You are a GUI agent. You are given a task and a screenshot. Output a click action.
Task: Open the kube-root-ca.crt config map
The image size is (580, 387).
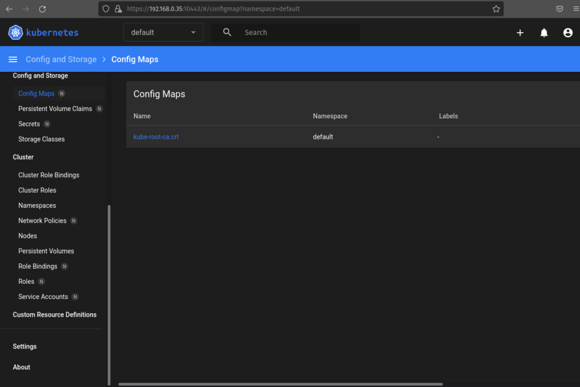[x=156, y=137]
